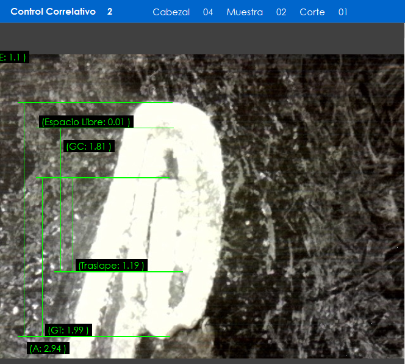This screenshot has height=364, width=405.
Task: Select the Traslape 1.19 measurement label
Action: click(x=112, y=265)
